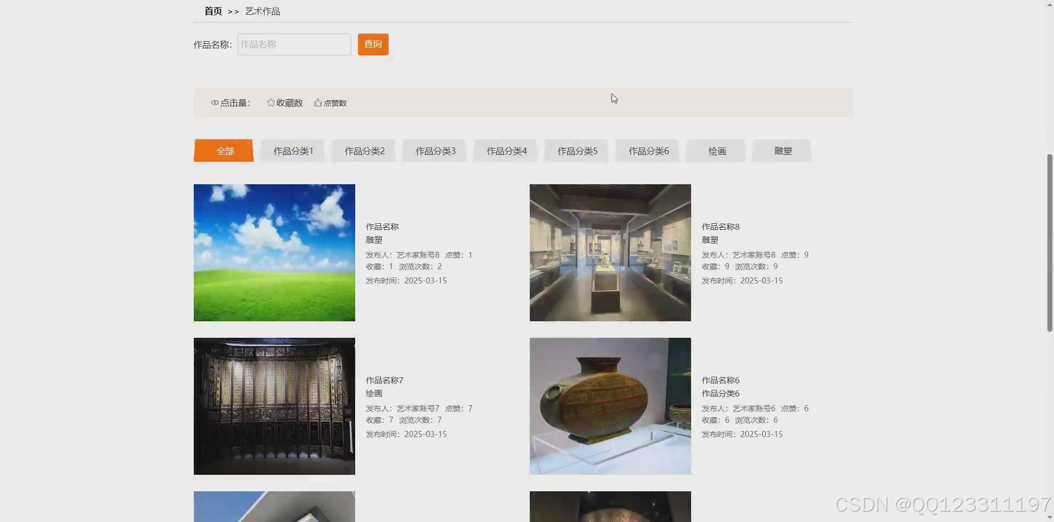Select the 作品分类4 filter
This screenshot has width=1054, height=522.
tap(506, 150)
